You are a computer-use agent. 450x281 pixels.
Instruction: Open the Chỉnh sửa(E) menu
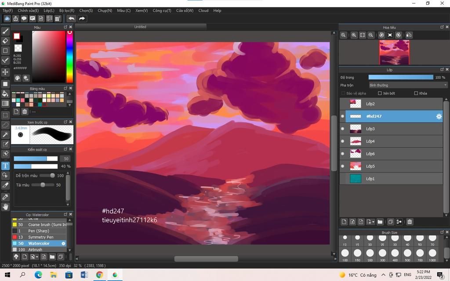click(x=28, y=11)
